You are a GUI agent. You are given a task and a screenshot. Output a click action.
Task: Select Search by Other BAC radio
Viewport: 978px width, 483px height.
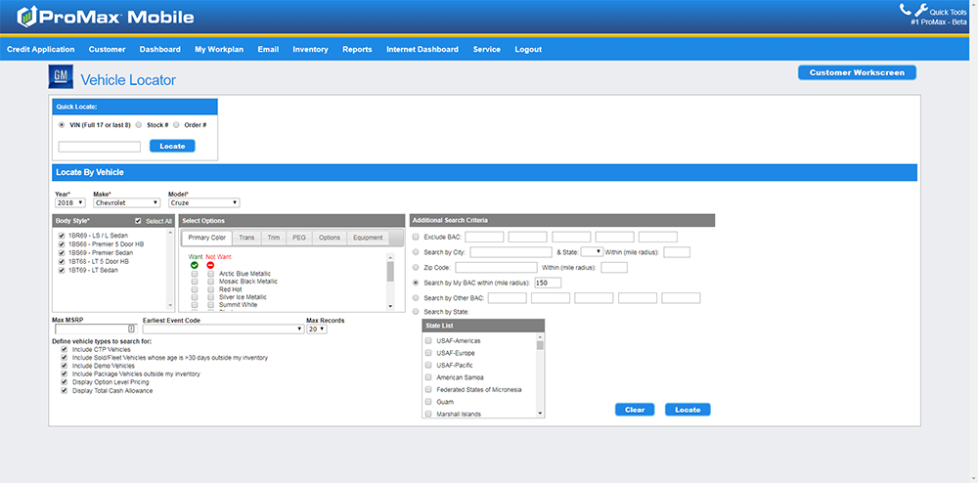416,298
